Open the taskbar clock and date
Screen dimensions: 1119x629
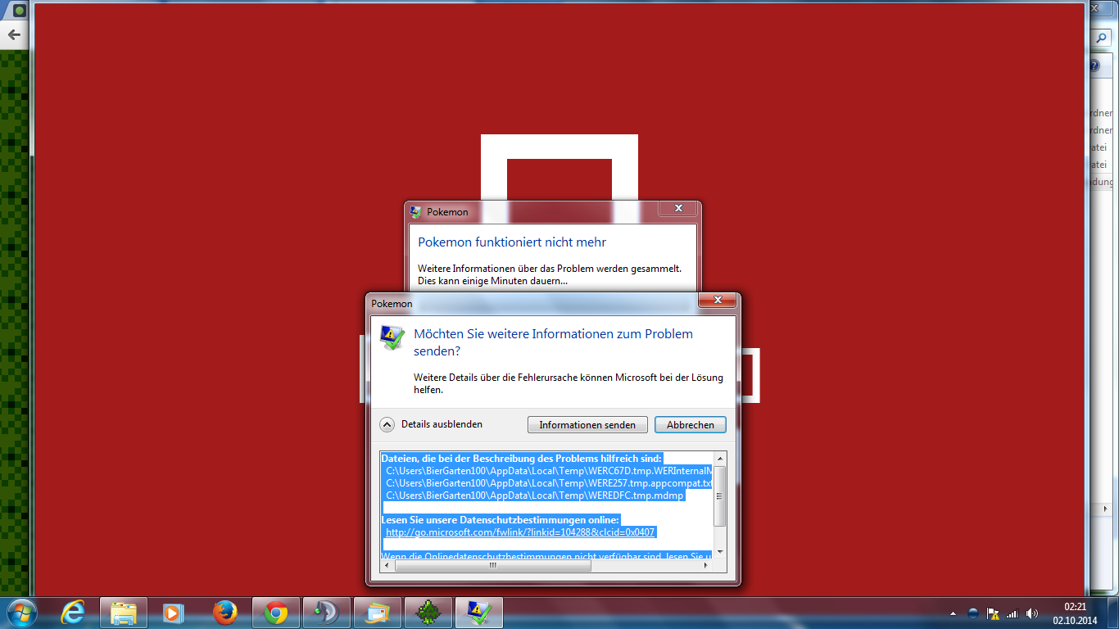1074,613
